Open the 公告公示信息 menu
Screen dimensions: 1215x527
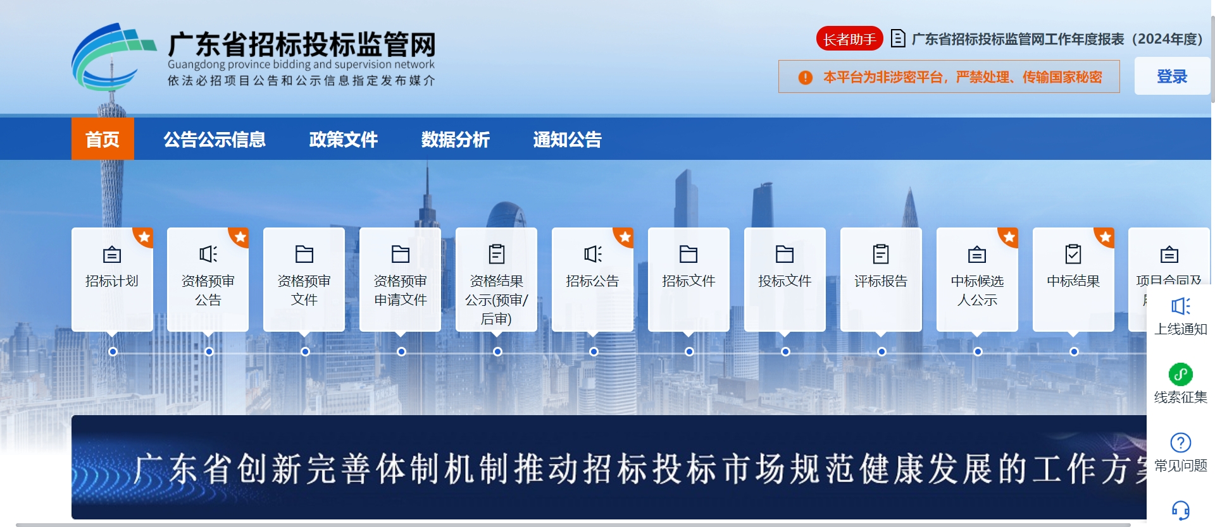[x=215, y=139]
